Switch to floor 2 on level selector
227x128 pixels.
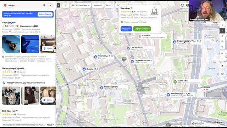222,25
